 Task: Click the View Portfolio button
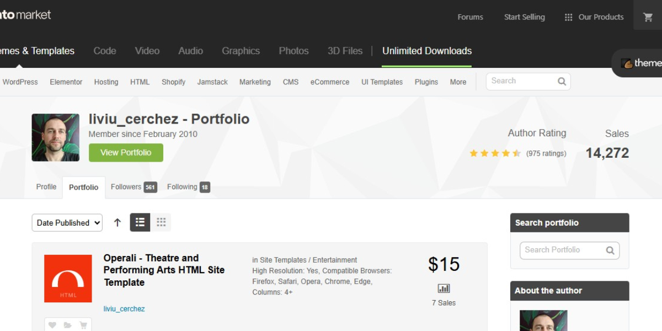pyautogui.click(x=126, y=153)
